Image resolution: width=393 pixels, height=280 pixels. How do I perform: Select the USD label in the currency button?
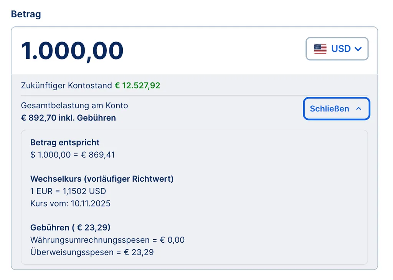click(x=341, y=48)
